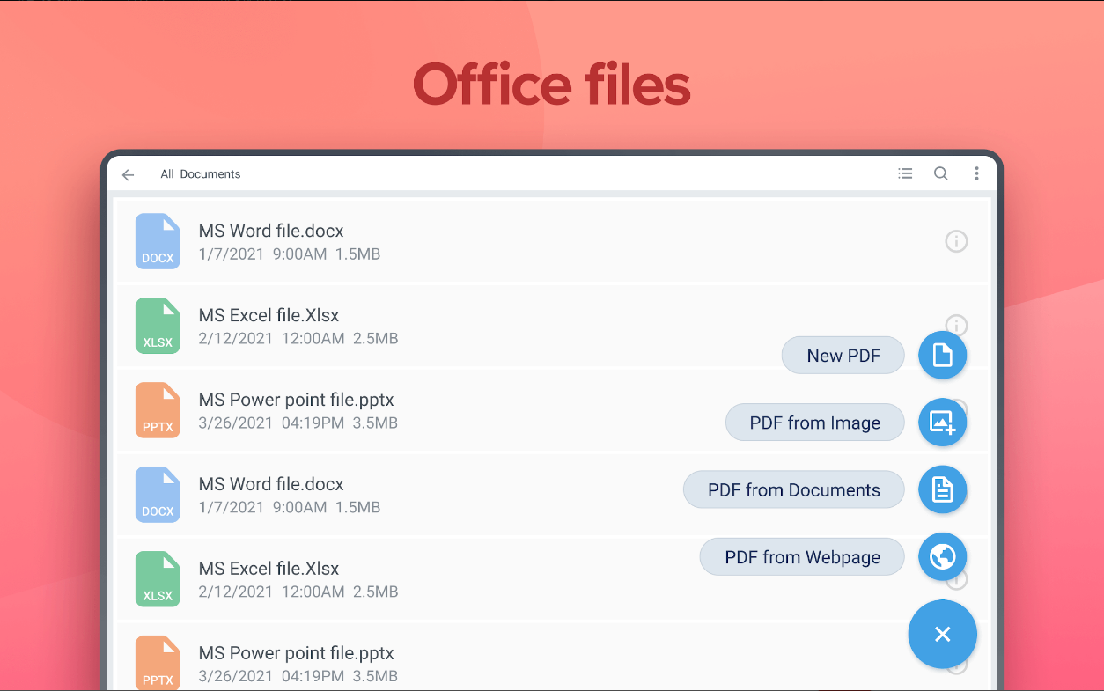The height and width of the screenshot is (691, 1104).
Task: Click the first blue DOCX file icon
Action: coord(158,241)
